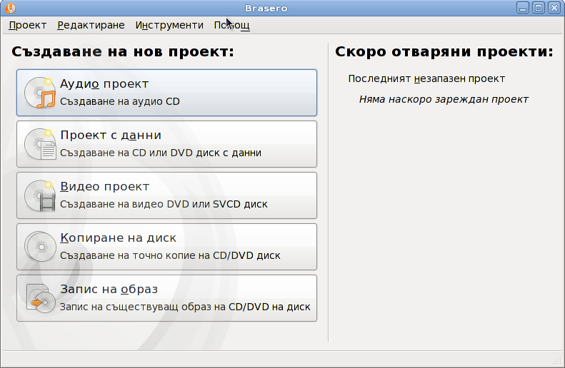Click the audio CD icon with music note
The image size is (565, 368).
pyautogui.click(x=39, y=93)
